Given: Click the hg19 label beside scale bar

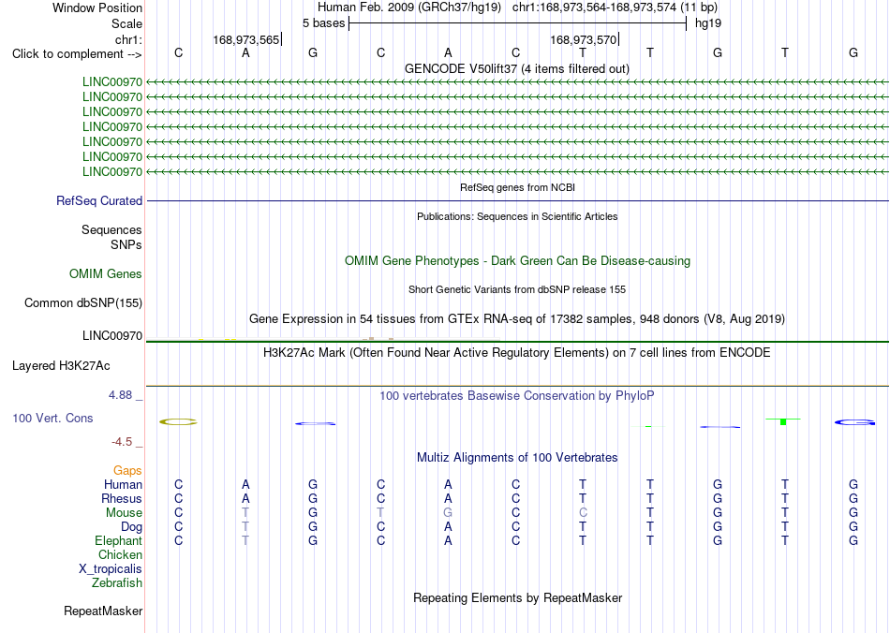Looking at the screenshot, I should (x=708, y=23).
